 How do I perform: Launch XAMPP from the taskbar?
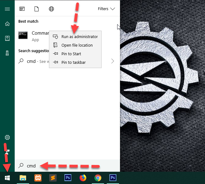(38, 178)
